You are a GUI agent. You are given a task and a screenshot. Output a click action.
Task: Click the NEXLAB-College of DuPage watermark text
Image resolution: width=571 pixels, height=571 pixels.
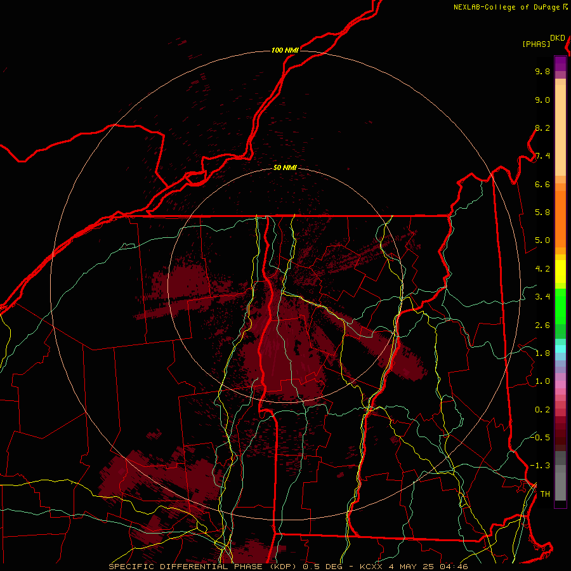tap(507, 7)
